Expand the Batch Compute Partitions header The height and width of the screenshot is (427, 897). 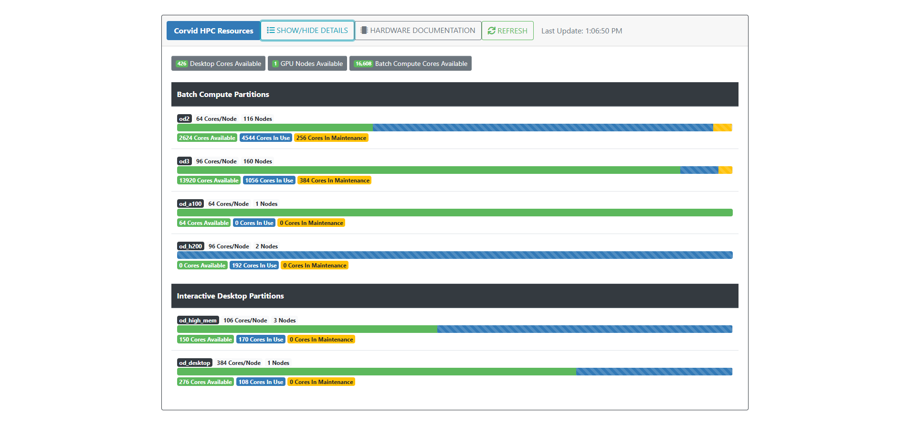[x=454, y=95]
